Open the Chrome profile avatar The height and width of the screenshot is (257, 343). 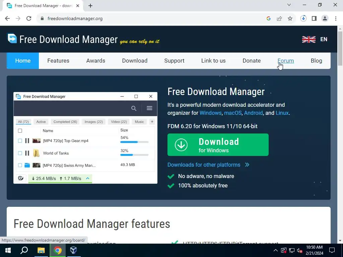tap(325, 19)
